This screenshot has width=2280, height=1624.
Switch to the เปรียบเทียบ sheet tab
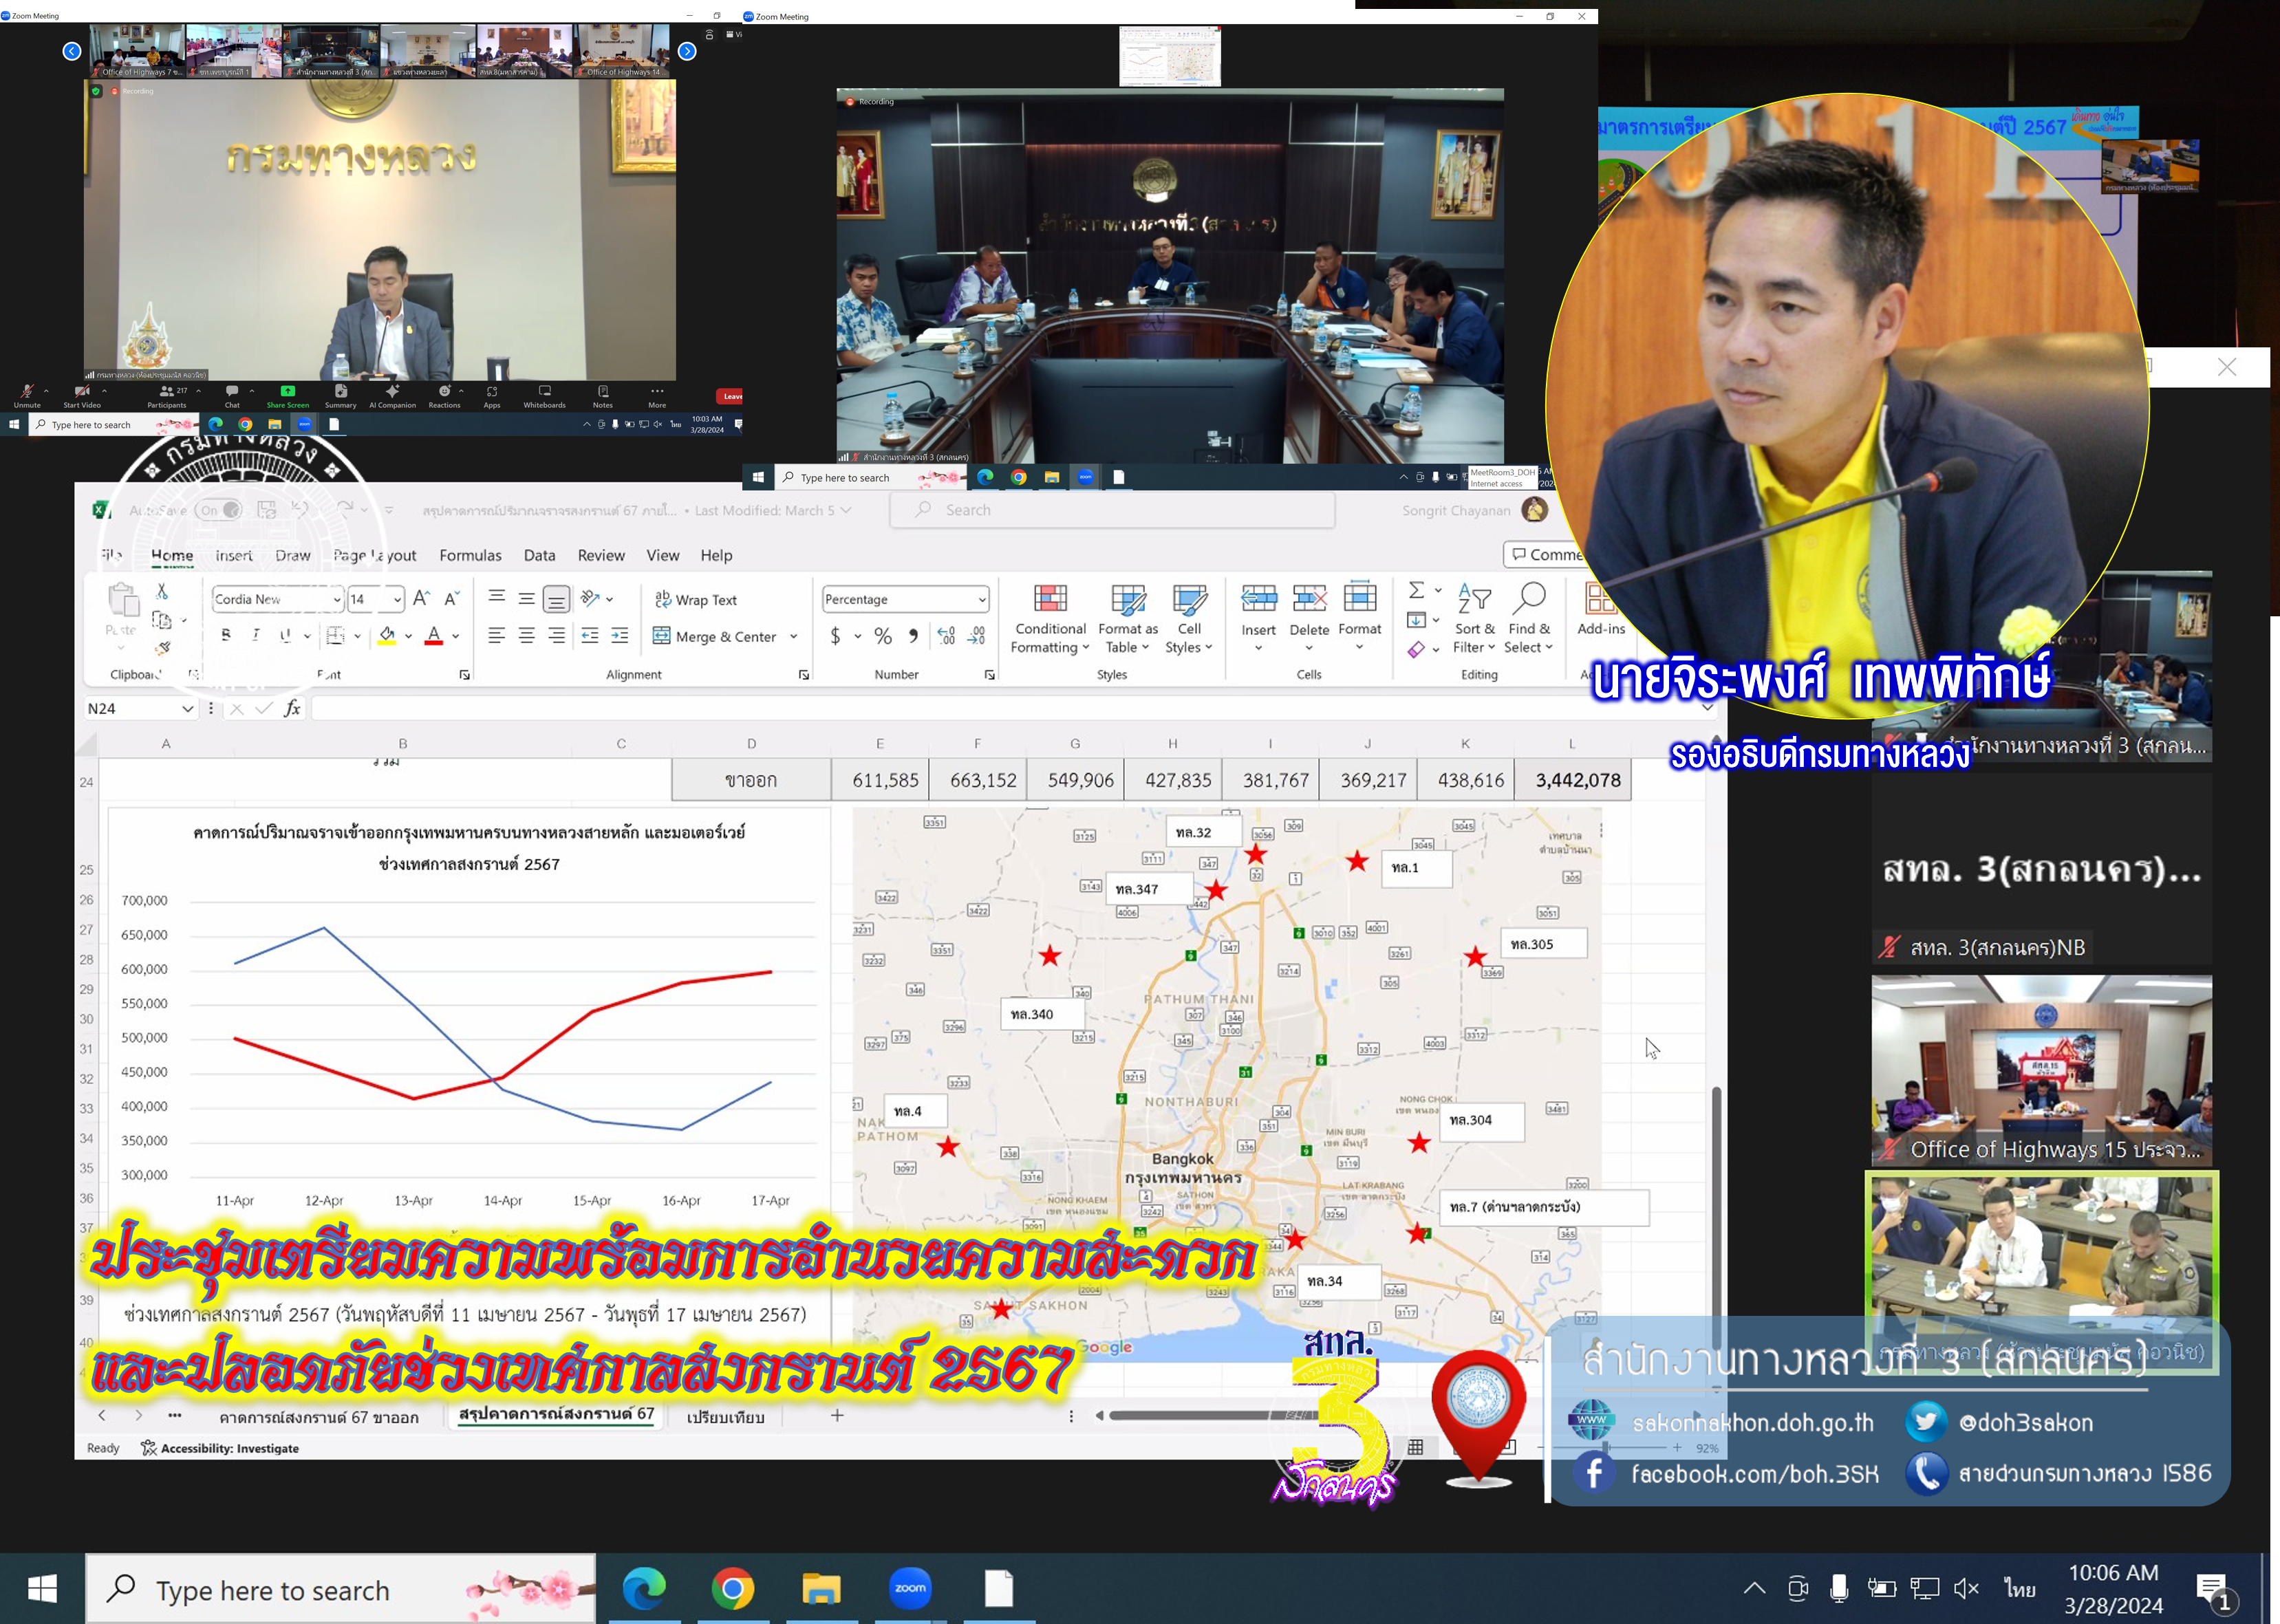click(725, 1417)
